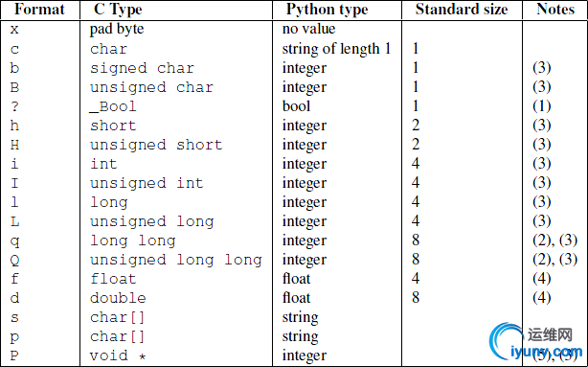The height and width of the screenshot is (367, 588).
Task: Click the format character 'Q'
Action: pyautogui.click(x=14, y=260)
